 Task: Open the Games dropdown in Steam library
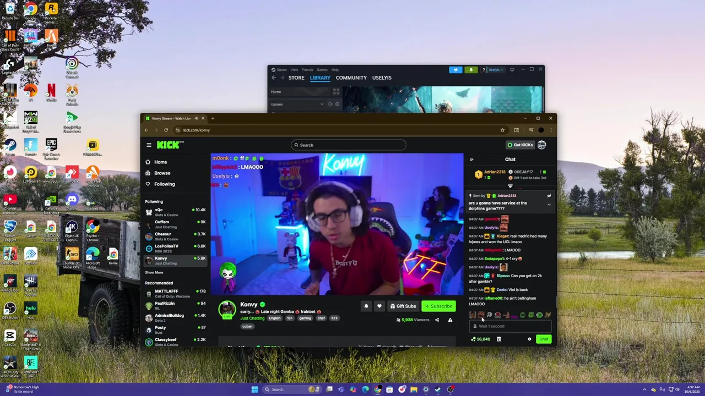(297, 105)
